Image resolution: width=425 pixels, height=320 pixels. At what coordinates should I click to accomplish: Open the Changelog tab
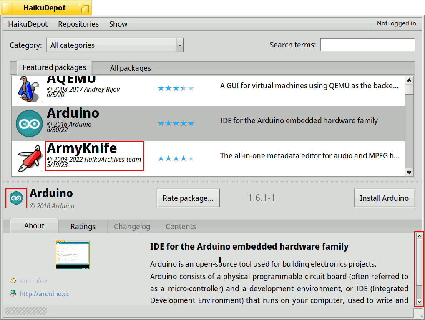coord(132,227)
